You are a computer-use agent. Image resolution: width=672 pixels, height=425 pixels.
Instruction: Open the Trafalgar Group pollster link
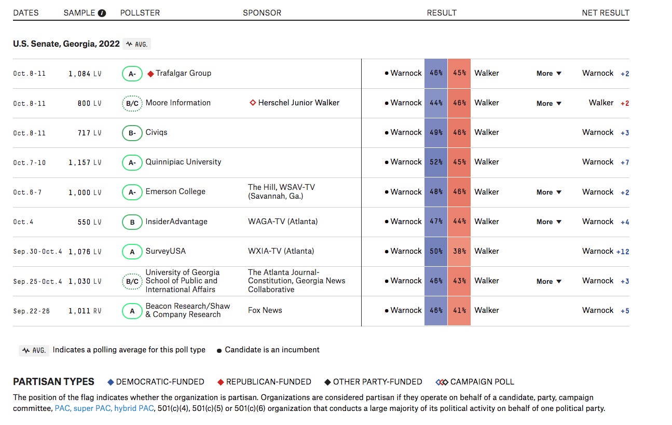tap(183, 73)
